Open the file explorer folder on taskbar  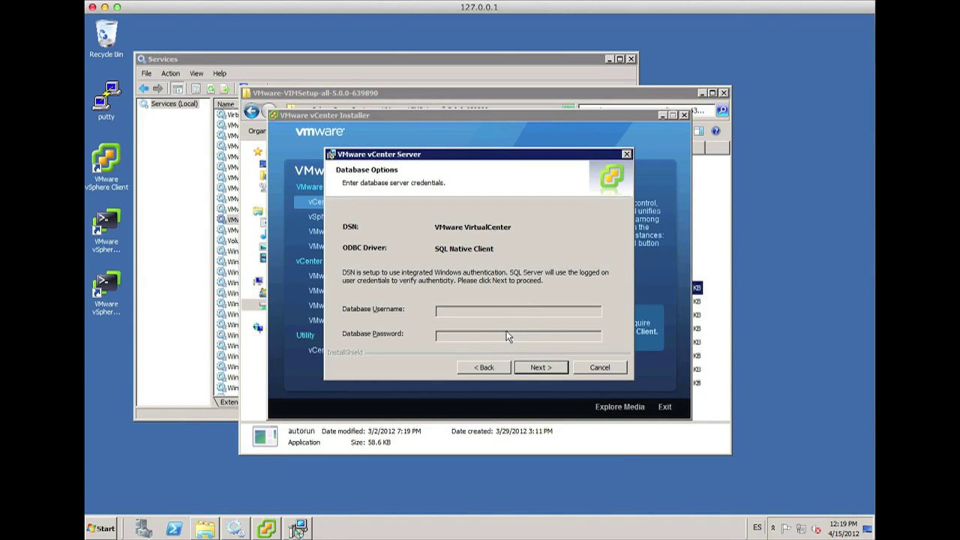pos(205,528)
